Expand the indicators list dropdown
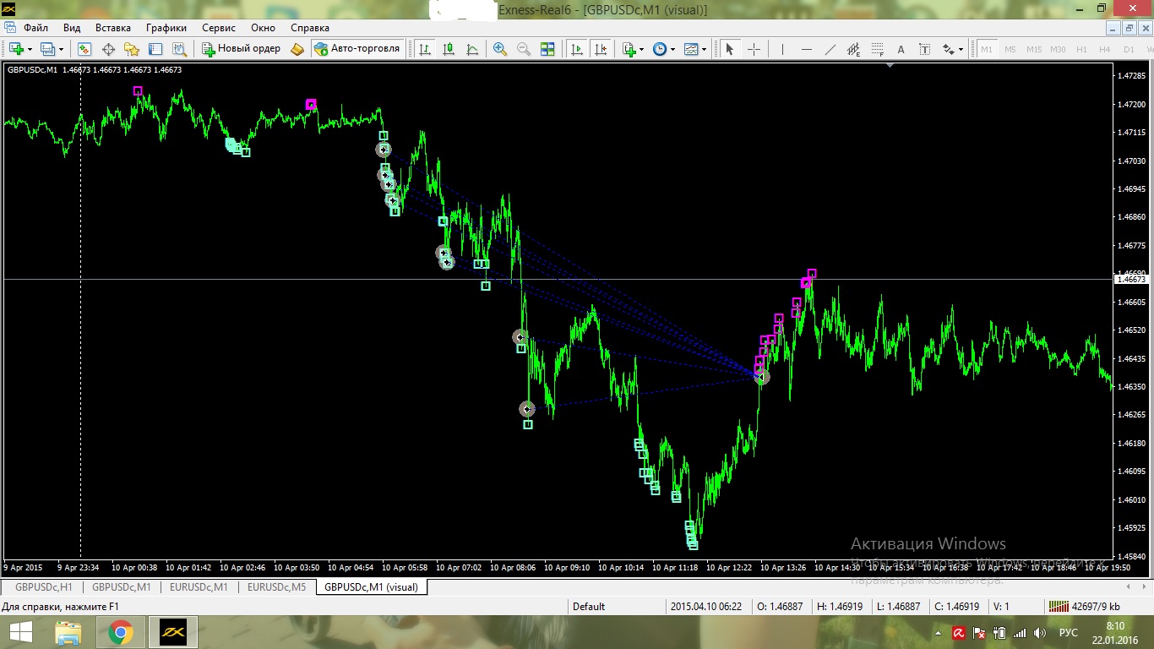The image size is (1154, 649). [643, 49]
